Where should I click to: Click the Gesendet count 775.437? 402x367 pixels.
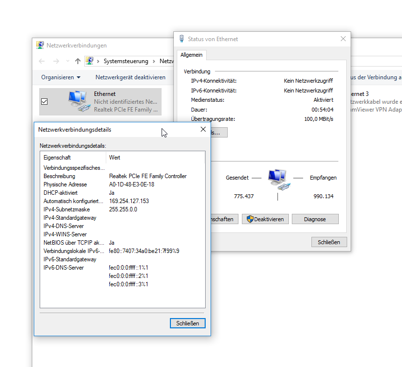[244, 196]
